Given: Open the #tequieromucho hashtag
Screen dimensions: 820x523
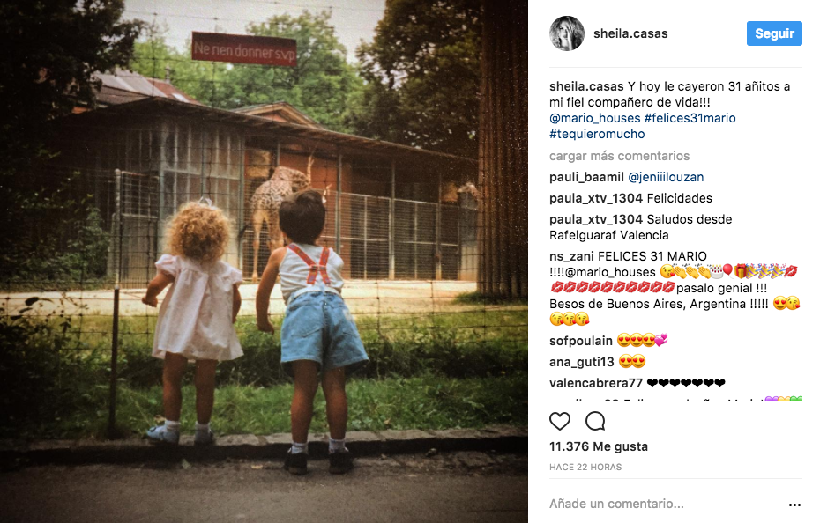Looking at the screenshot, I should pos(597,135).
